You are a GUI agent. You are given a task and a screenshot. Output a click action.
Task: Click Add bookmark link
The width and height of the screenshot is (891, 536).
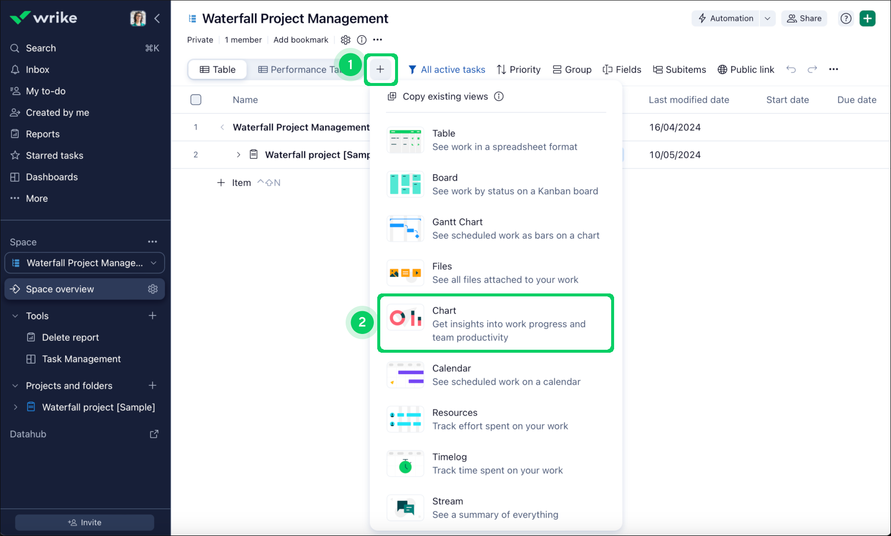coord(301,40)
